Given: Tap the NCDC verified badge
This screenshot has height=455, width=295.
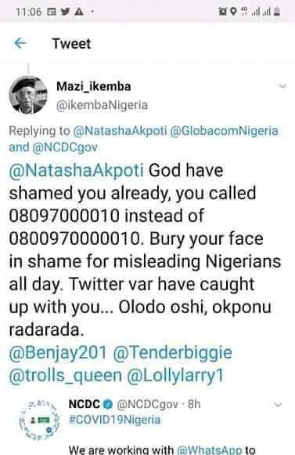Looking at the screenshot, I should pos(108,404).
